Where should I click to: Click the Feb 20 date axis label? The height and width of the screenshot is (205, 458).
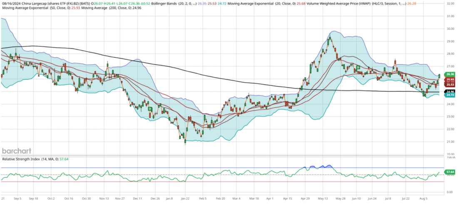[221, 198]
